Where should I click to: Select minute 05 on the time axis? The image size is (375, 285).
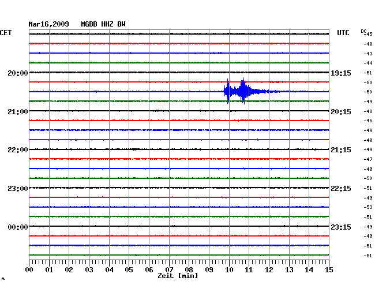[x=129, y=269]
